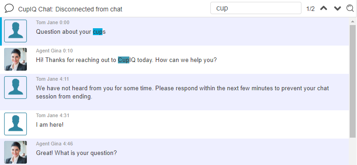357x165 pixels.
Task: Select the 'I am here!' message
Action: click(50, 125)
